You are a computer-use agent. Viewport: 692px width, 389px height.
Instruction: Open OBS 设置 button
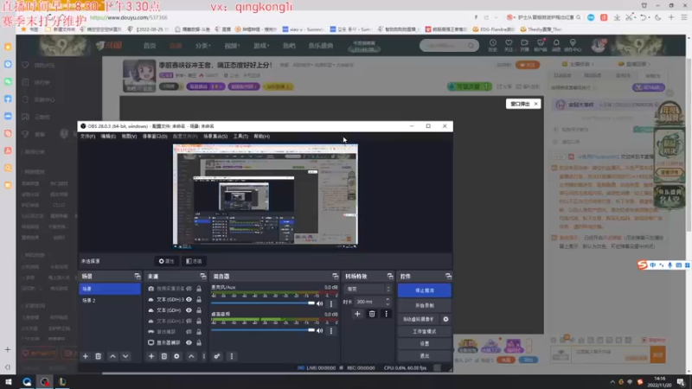[425, 343]
